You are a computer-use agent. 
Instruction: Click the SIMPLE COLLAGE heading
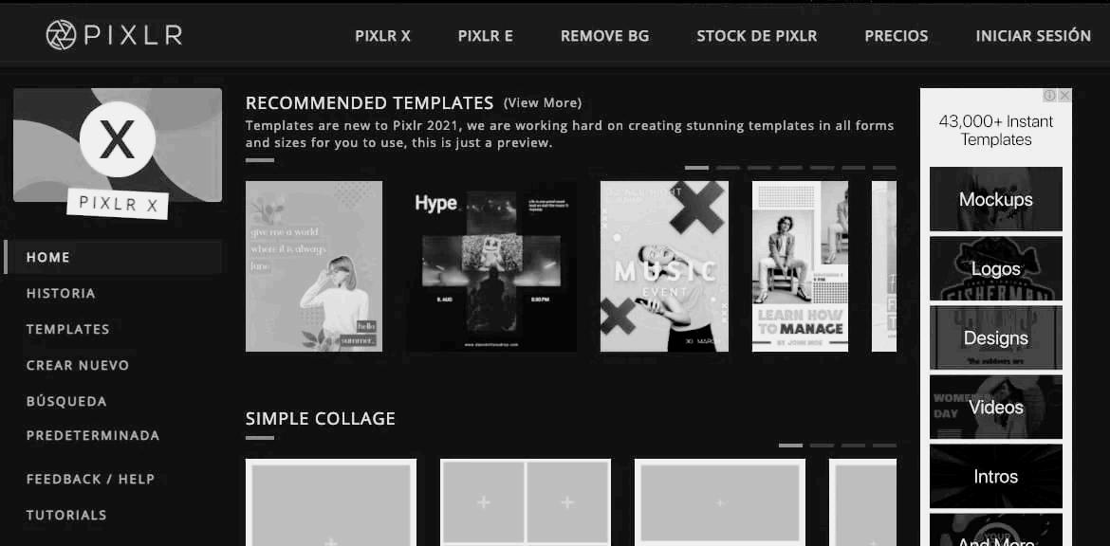321,419
